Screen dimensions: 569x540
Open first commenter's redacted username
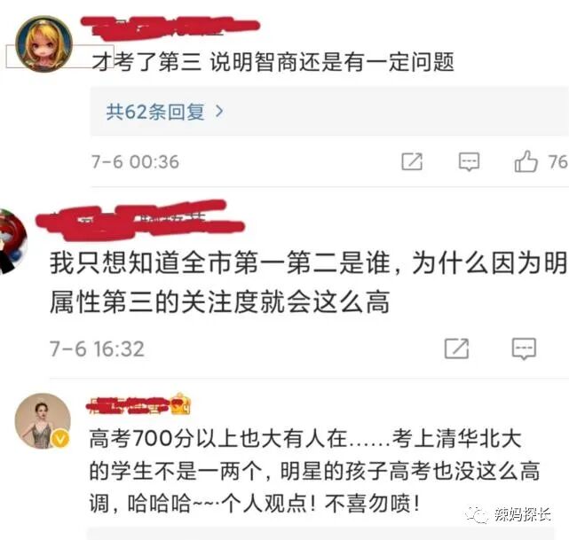coord(170,27)
